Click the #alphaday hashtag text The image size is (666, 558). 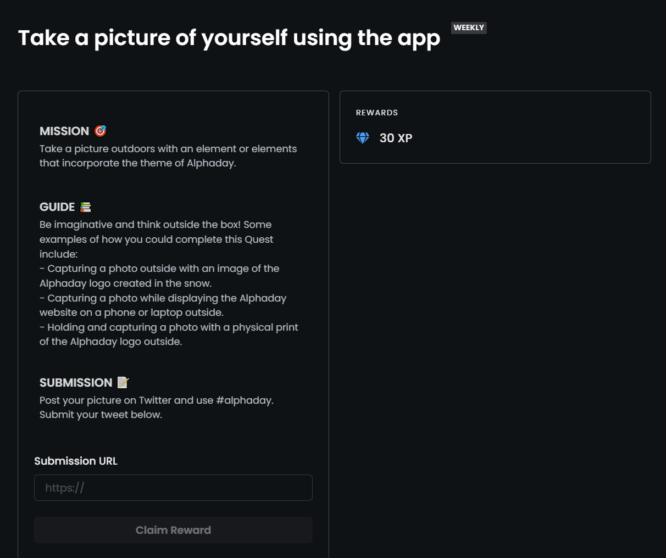(x=243, y=400)
